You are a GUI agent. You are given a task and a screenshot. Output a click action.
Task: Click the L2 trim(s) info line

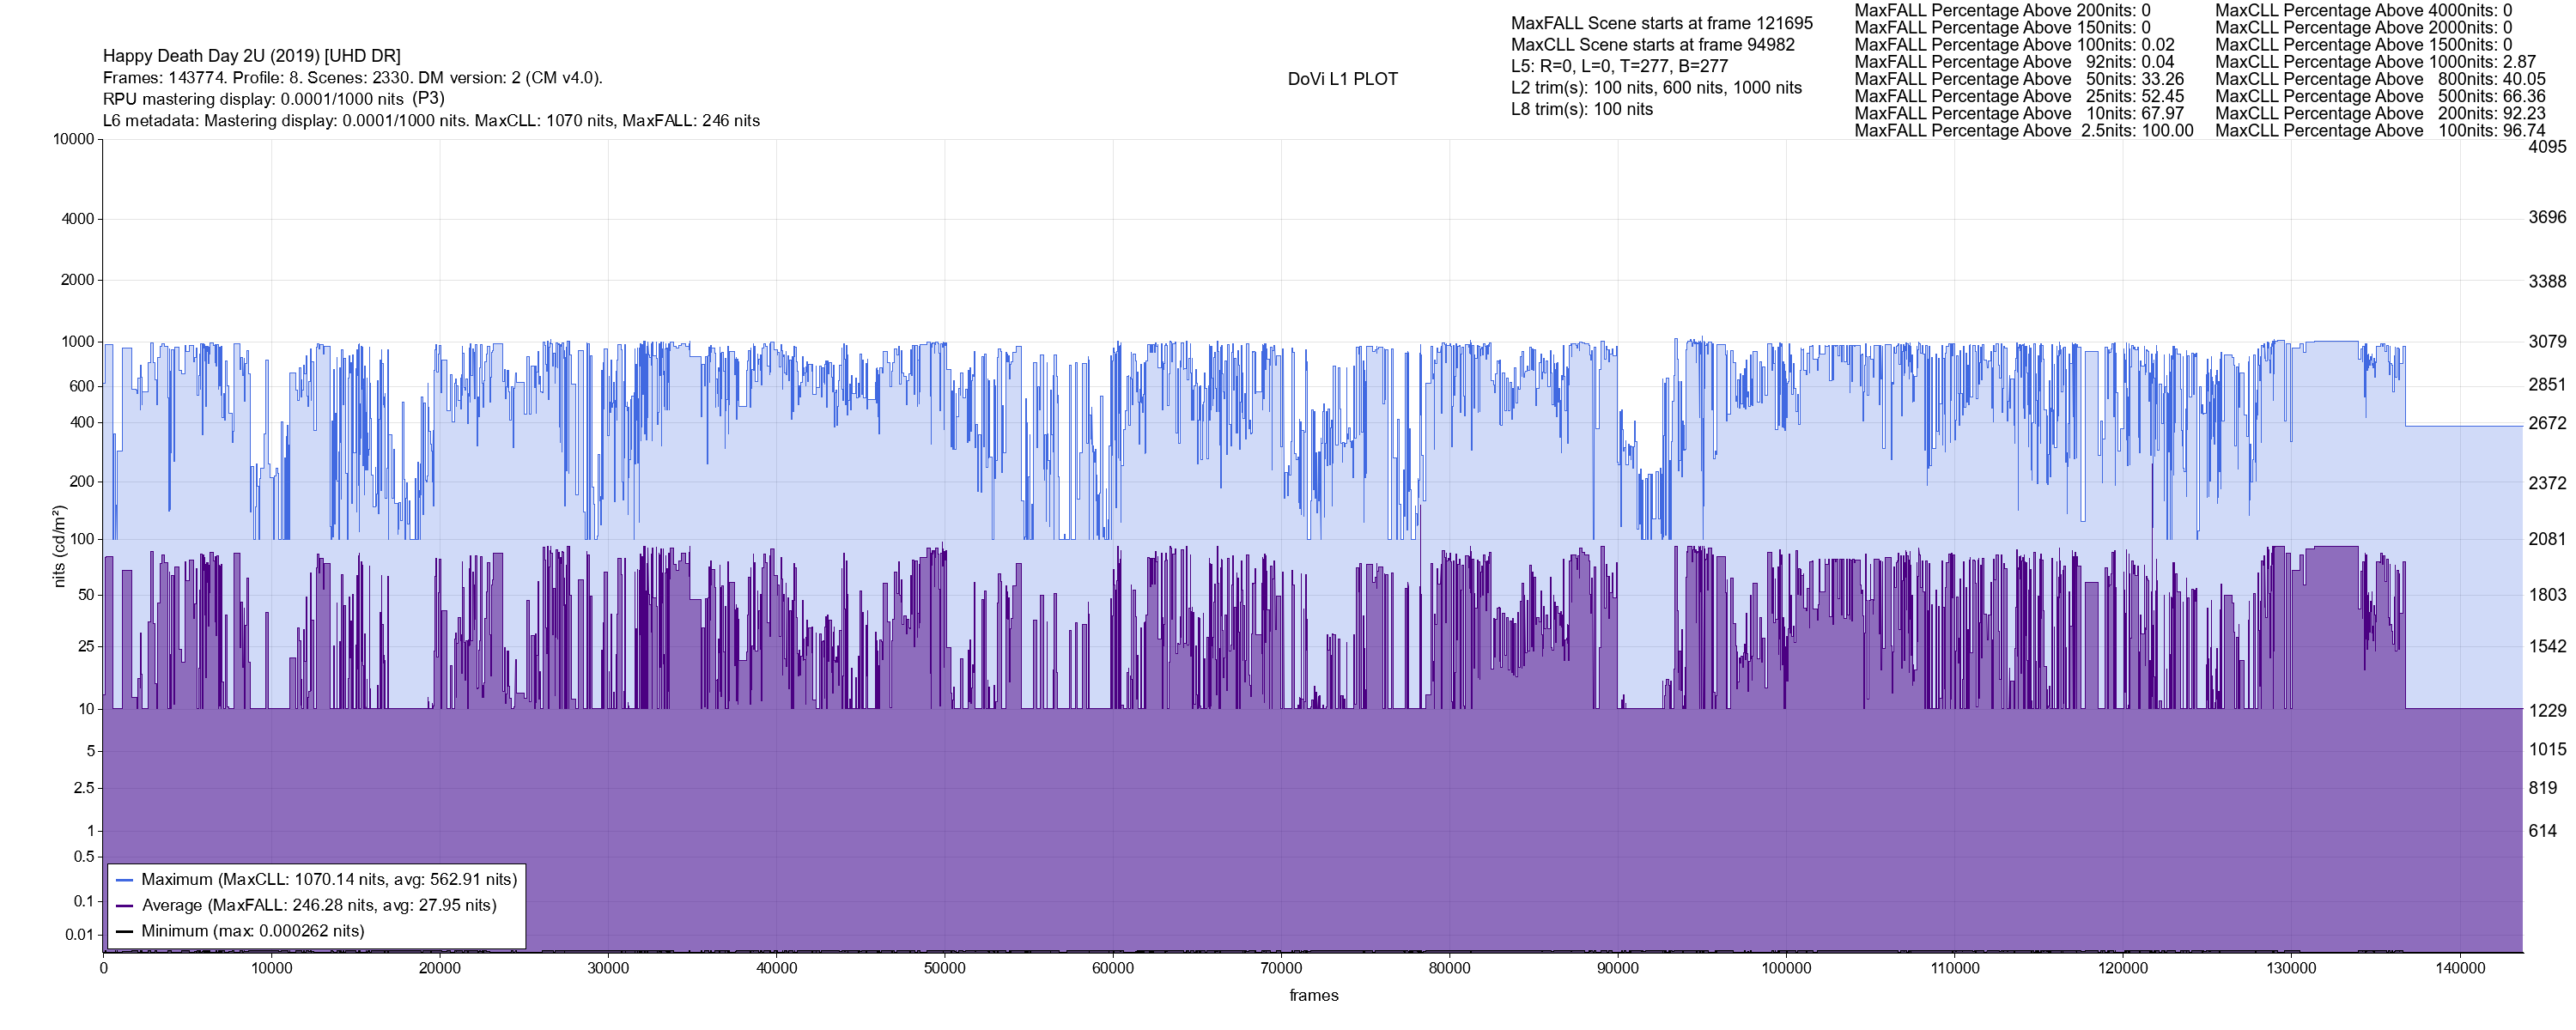(1656, 88)
